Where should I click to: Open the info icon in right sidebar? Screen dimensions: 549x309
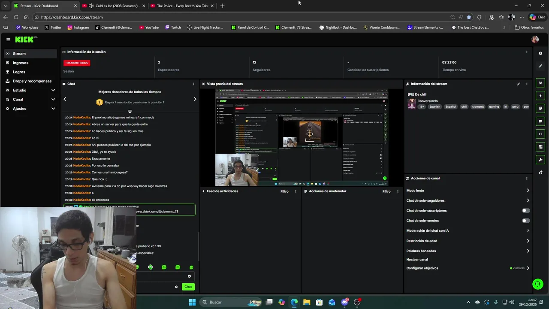(x=540, y=53)
